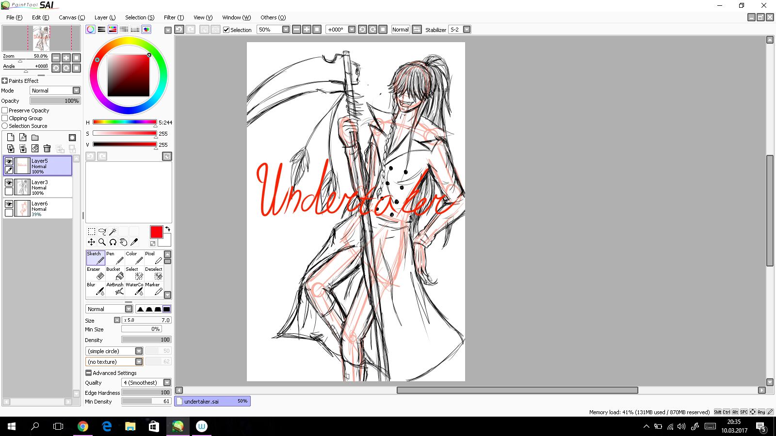Select the Sketch brush tool
Image resolution: width=776 pixels, height=436 pixels.
point(96,258)
